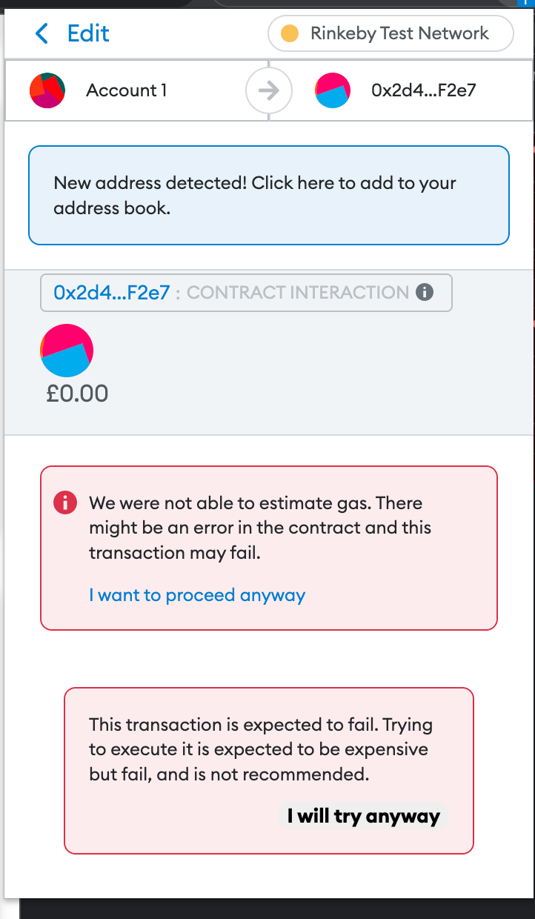Open the Rinkeby Test Network selector
The width and height of the screenshot is (535, 919).
(391, 33)
